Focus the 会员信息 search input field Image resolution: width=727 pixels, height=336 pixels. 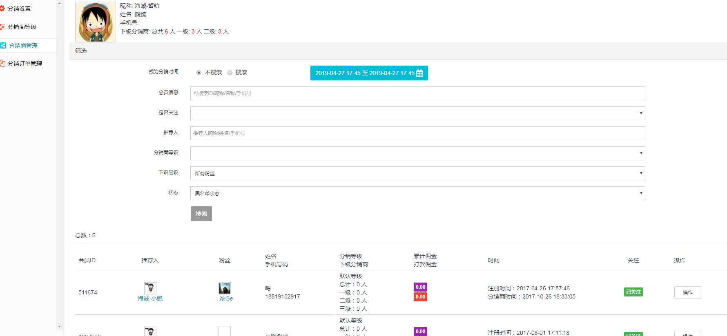[x=417, y=93]
